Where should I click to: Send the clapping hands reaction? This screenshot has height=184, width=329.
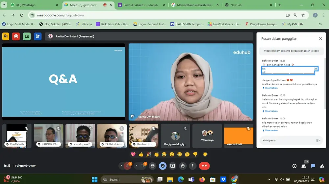click(x=156, y=154)
